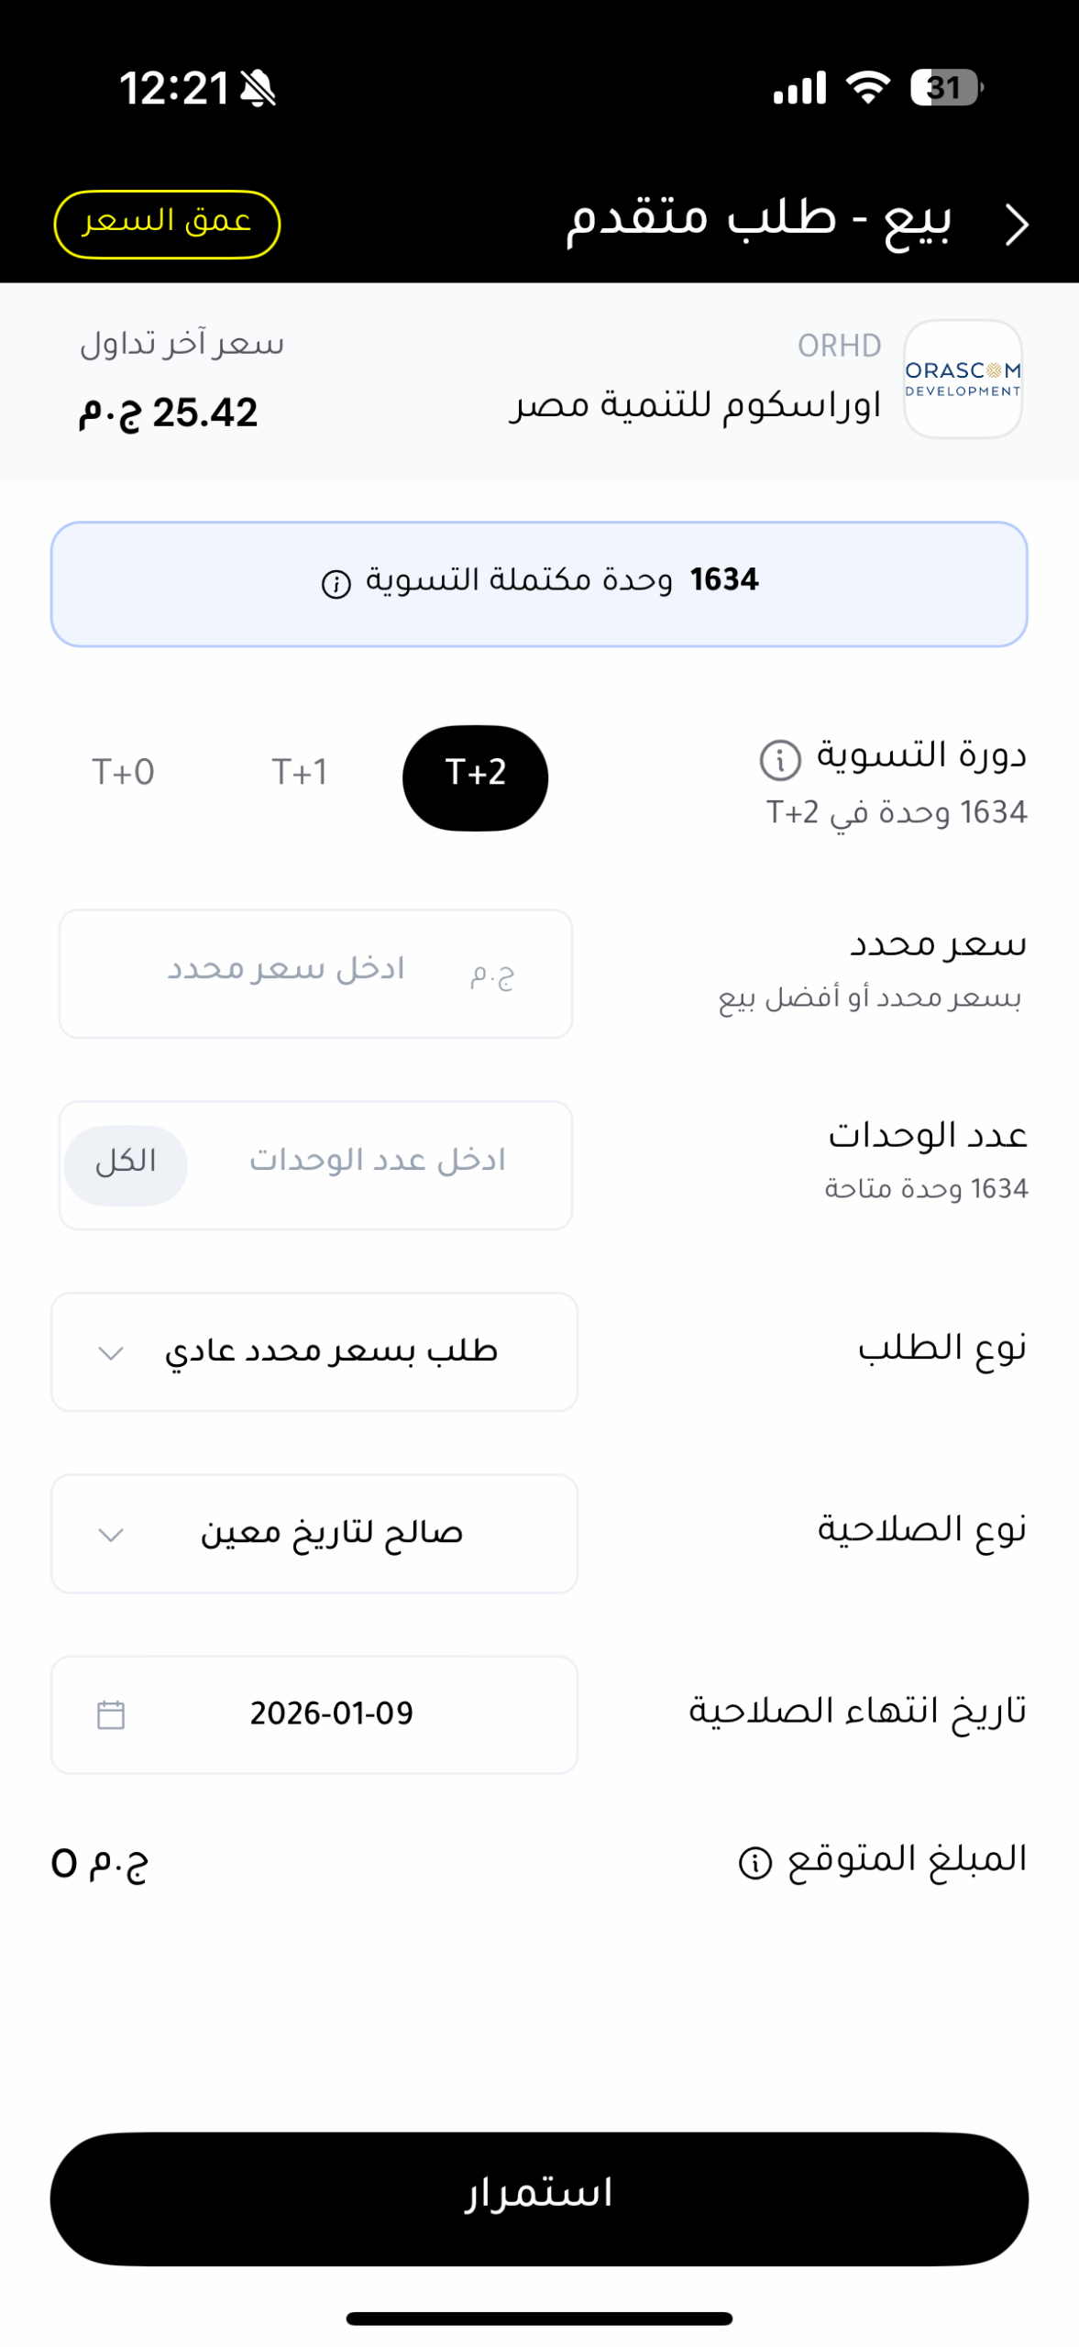This screenshot has width=1079, height=2347.
Task: Select the T+2 settlement cycle option
Action: 475,777
